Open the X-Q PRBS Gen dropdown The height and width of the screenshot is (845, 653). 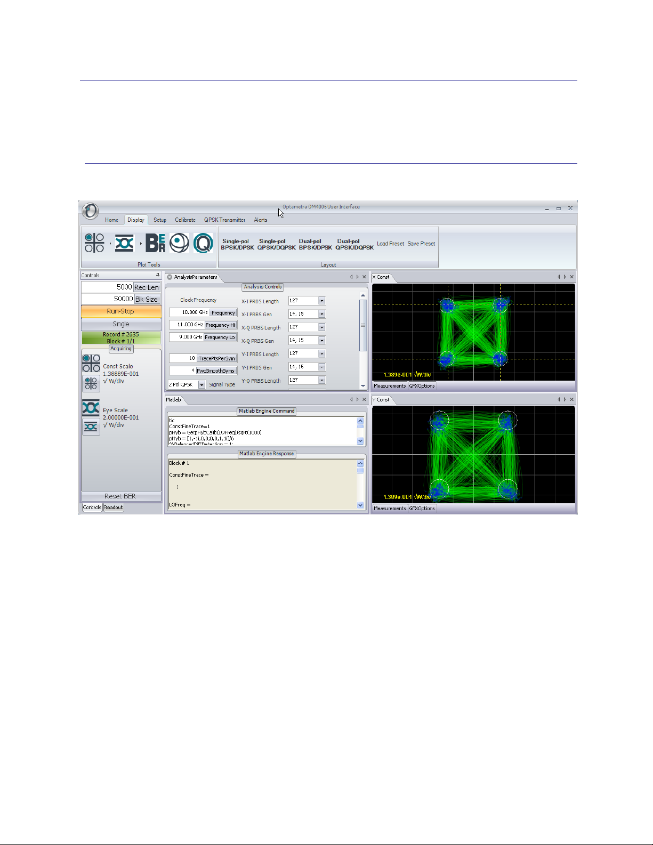(322, 340)
